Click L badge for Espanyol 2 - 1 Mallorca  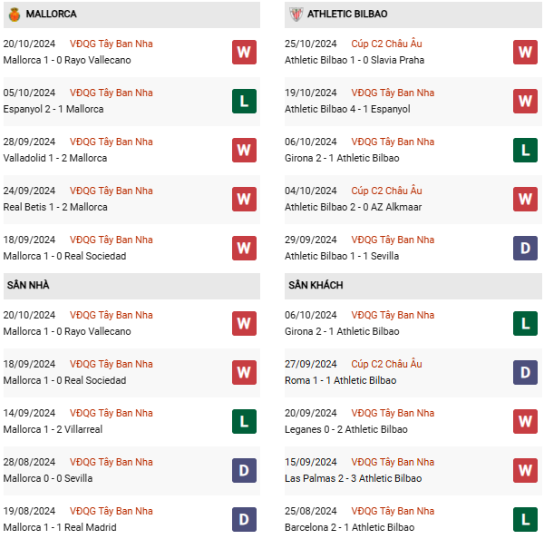(x=244, y=101)
